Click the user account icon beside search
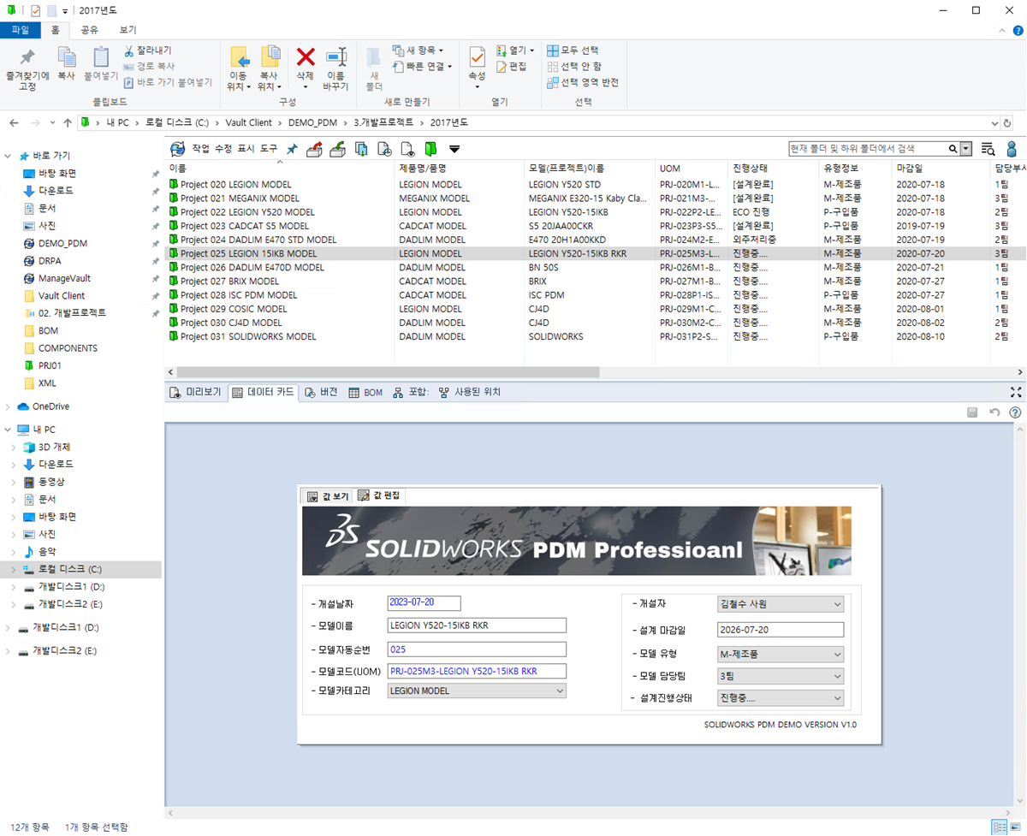This screenshot has height=836, width=1027. 1011,149
